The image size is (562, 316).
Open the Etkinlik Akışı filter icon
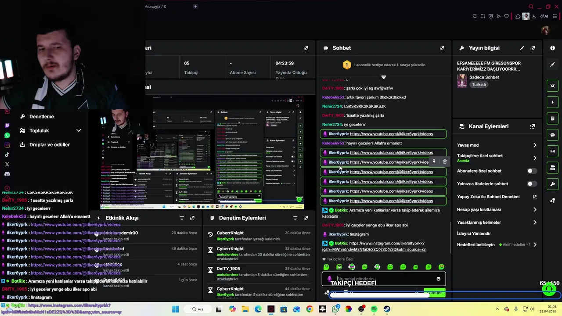(182, 218)
